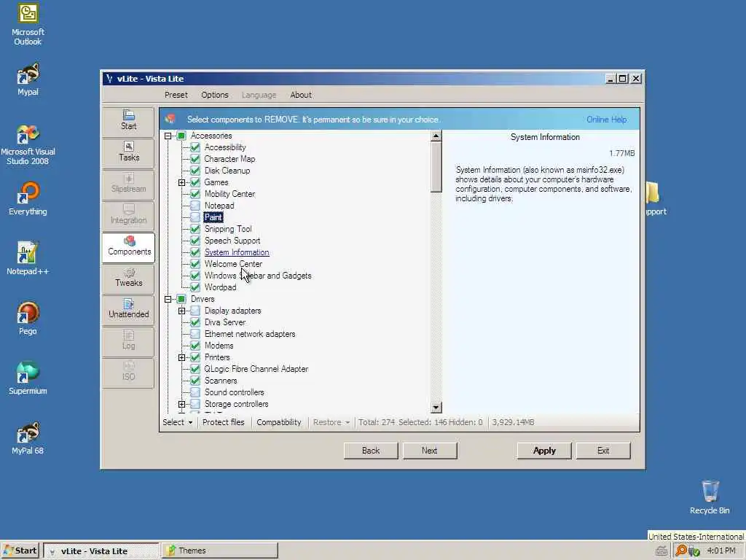Select the System Information tree item
Screen dimensions: 746x560
tap(237, 252)
